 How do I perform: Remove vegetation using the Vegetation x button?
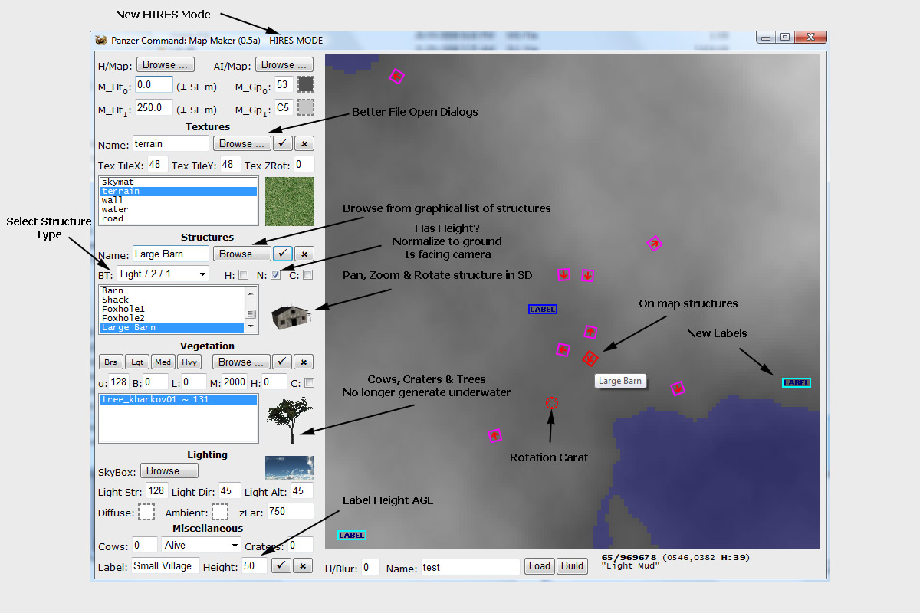click(304, 362)
